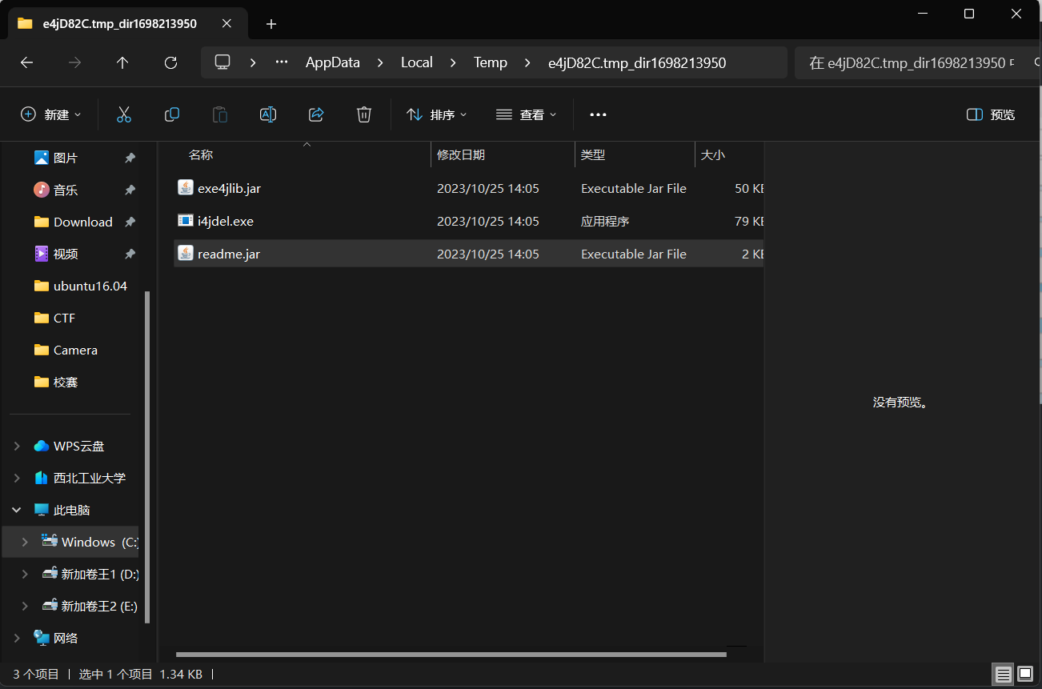Select the file named exe4jlib.jar

[229, 189]
